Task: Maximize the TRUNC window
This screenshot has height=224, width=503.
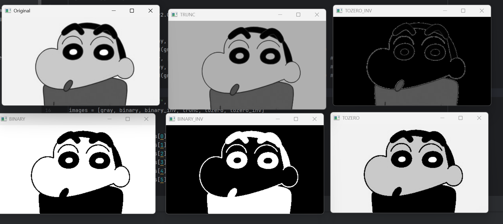Action: pyautogui.click(x=298, y=14)
